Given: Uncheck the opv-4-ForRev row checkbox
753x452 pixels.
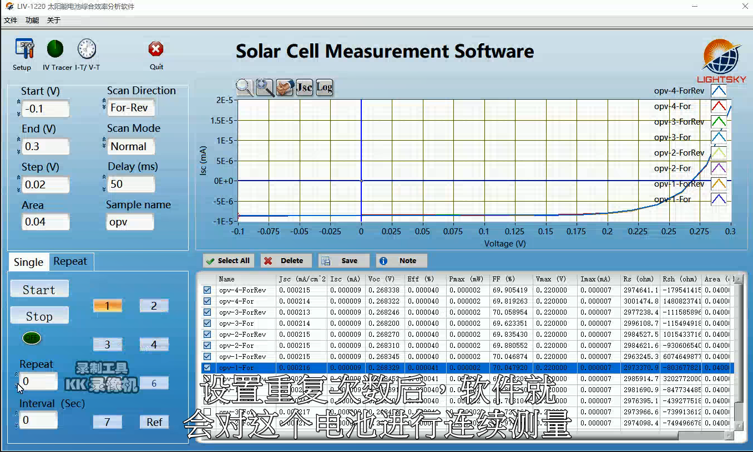Looking at the screenshot, I should click(208, 290).
